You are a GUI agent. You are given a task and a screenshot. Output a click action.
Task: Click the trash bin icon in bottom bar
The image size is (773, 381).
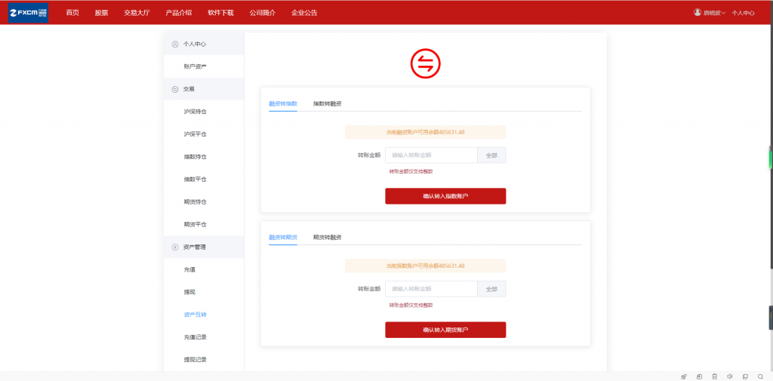pos(714,376)
